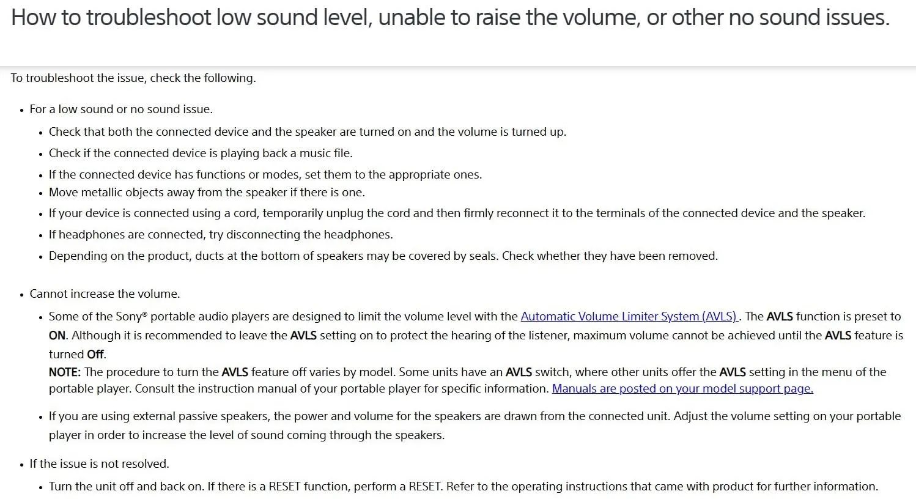
Task: Select the "For a low sound or no sound issue" bullet
Action: (x=121, y=109)
